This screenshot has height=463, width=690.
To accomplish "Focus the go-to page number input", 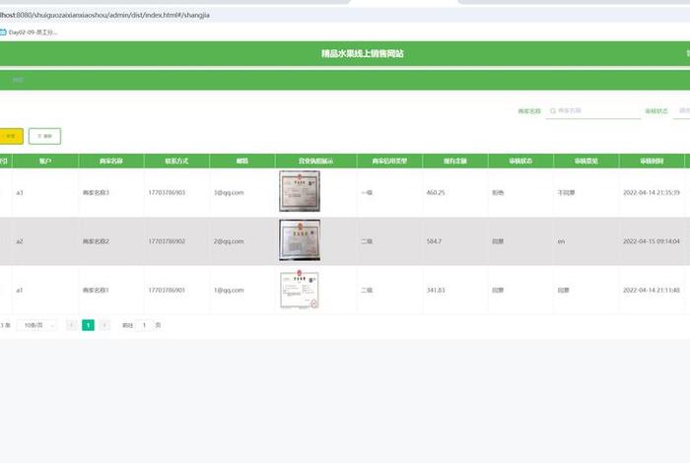I will point(144,325).
